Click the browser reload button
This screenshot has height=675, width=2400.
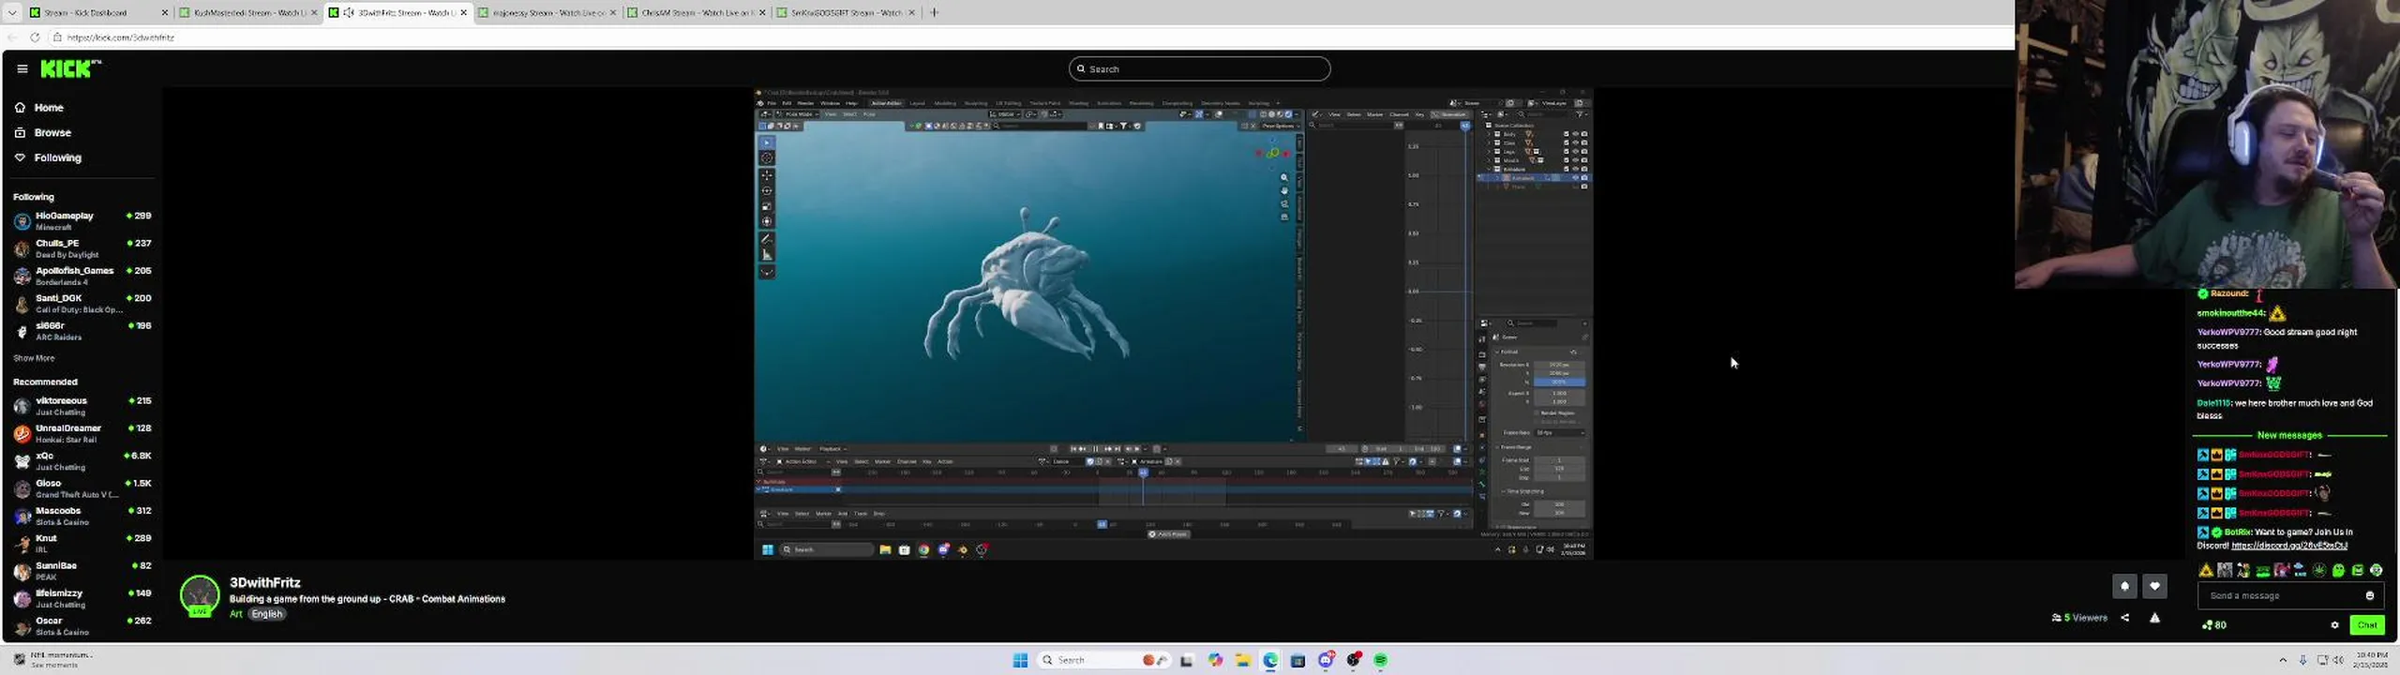click(35, 37)
